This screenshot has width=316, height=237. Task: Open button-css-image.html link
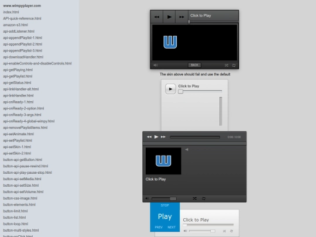tap(20, 198)
